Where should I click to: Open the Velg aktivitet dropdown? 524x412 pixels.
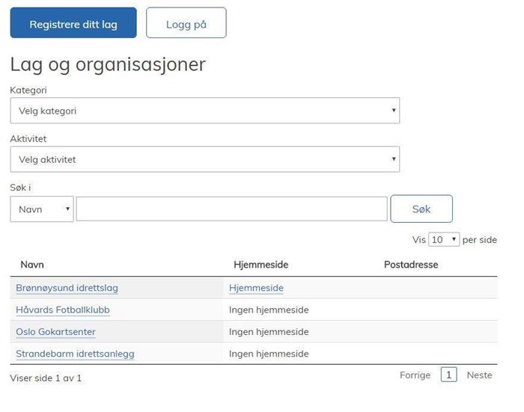pos(205,159)
